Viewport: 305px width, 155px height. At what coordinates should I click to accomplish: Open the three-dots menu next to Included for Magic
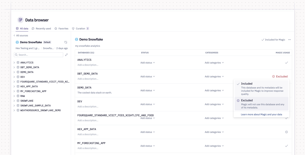[289, 40]
